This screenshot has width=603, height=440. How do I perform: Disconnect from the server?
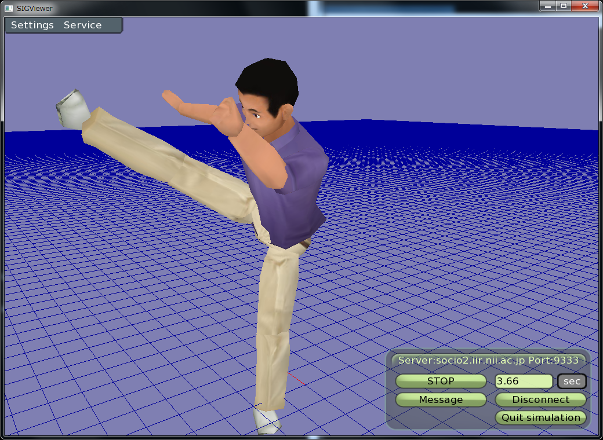(x=540, y=399)
